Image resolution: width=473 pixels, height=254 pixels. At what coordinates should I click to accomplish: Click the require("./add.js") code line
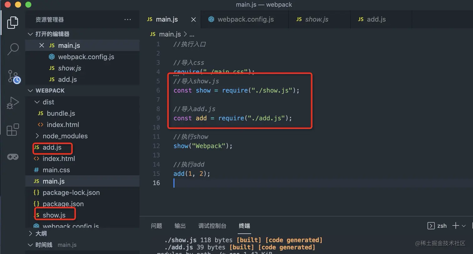click(233, 118)
